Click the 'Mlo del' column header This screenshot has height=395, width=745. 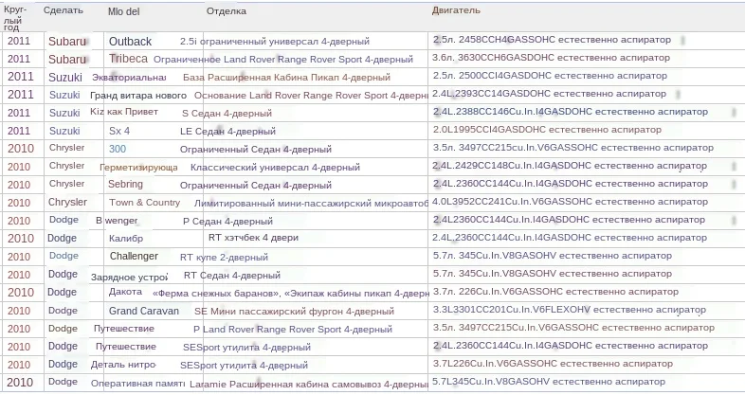123,11
